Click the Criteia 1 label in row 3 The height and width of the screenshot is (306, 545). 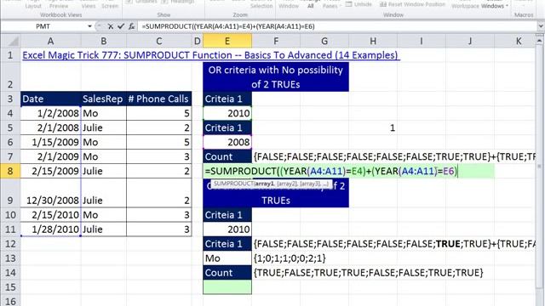[227, 99]
